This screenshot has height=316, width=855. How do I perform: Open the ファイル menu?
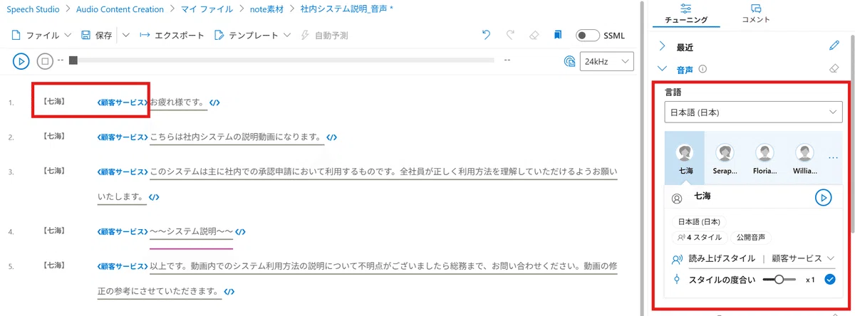pos(42,35)
